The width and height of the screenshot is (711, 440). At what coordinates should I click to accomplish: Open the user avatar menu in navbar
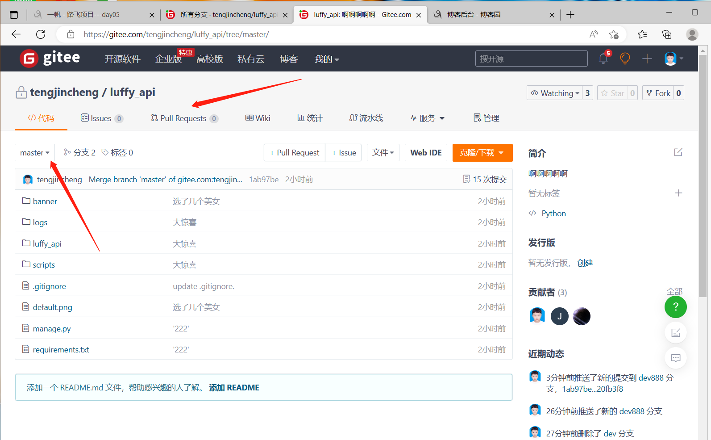pos(674,59)
